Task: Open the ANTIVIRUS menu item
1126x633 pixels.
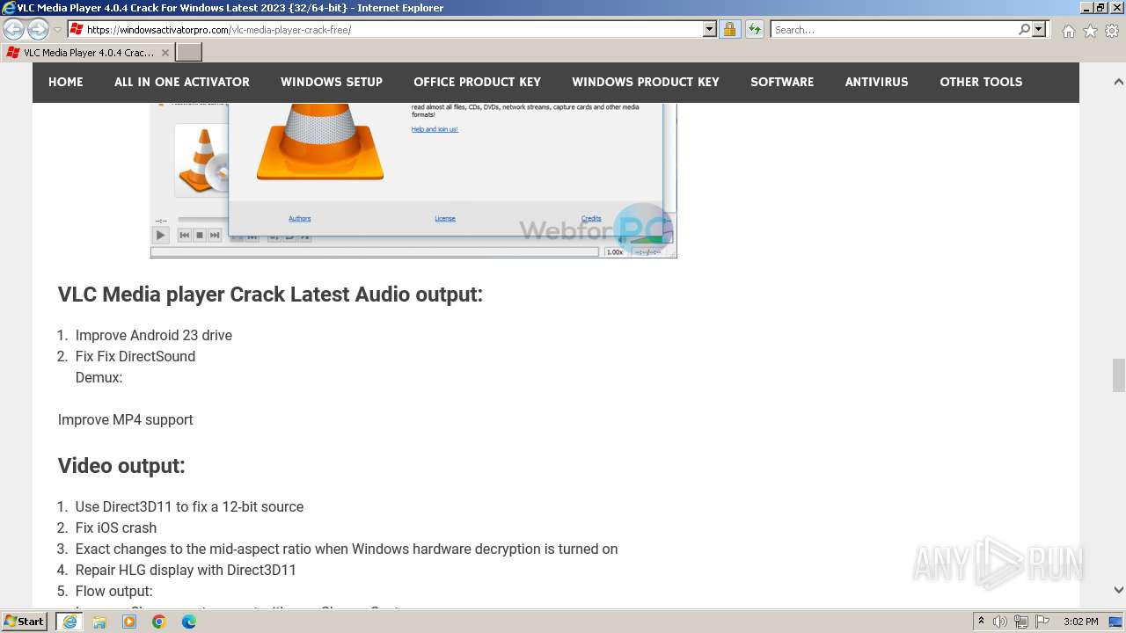Action: (877, 82)
